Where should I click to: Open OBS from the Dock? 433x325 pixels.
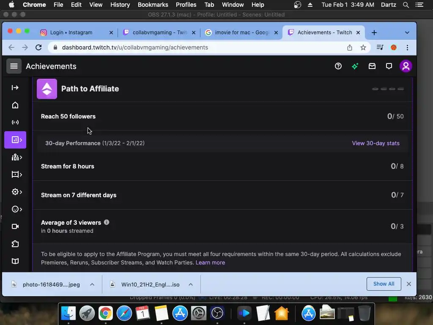tap(217, 314)
